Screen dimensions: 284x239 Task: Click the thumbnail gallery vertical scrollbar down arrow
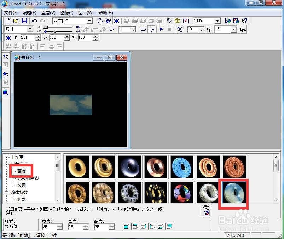click(276, 200)
